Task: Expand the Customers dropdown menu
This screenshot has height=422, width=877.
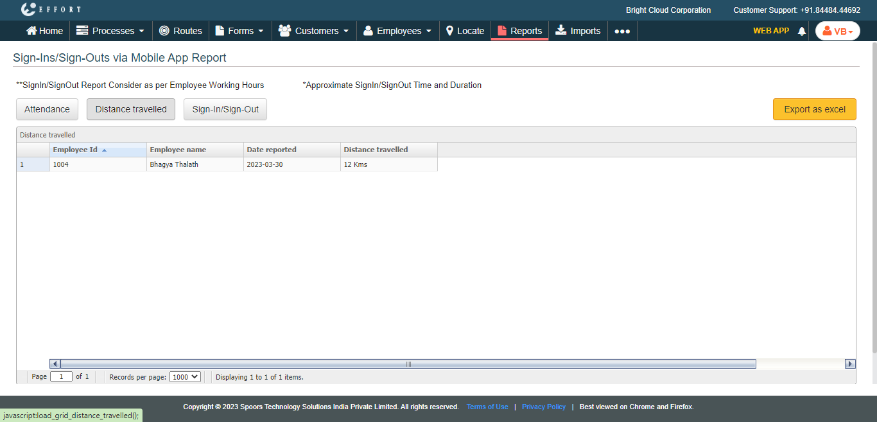Action: [313, 31]
